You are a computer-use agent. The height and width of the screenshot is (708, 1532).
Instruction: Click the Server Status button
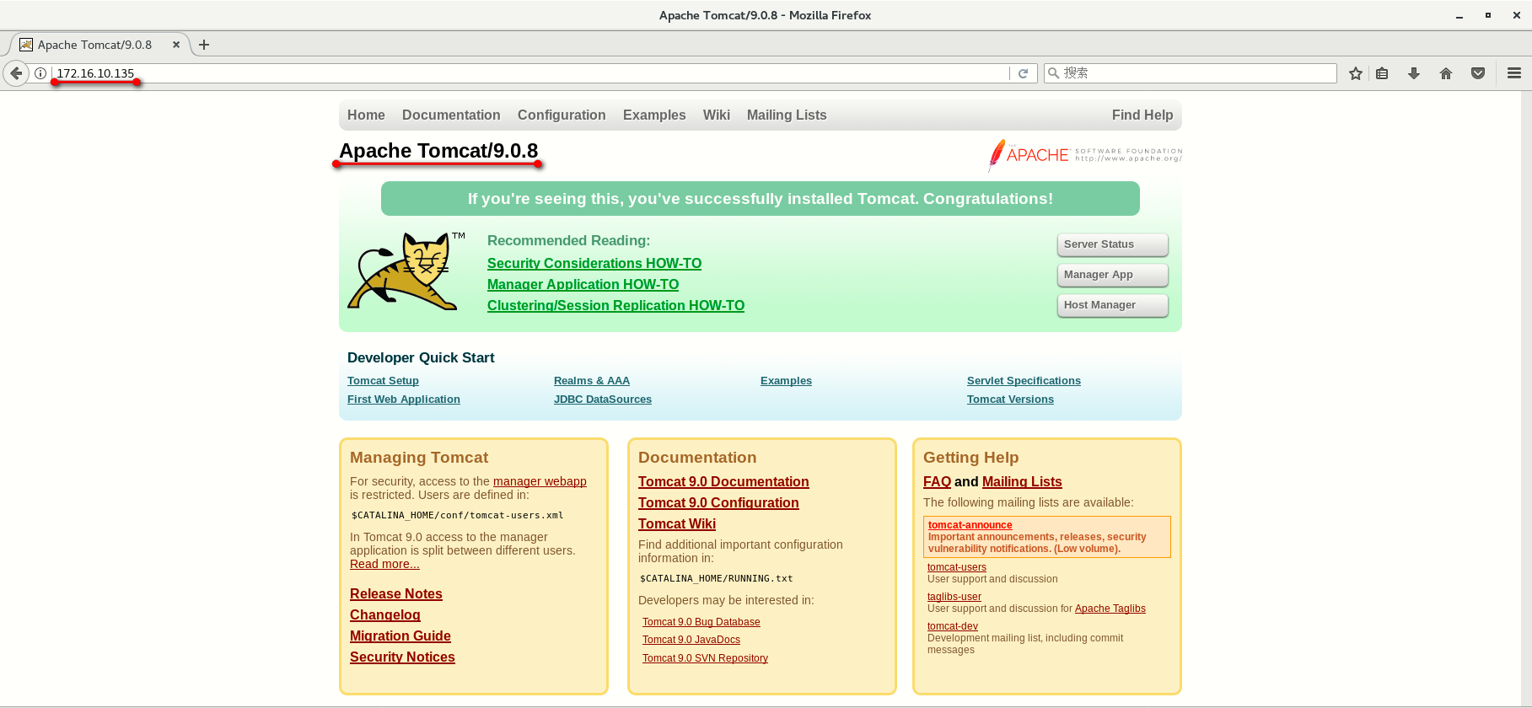pos(1113,244)
